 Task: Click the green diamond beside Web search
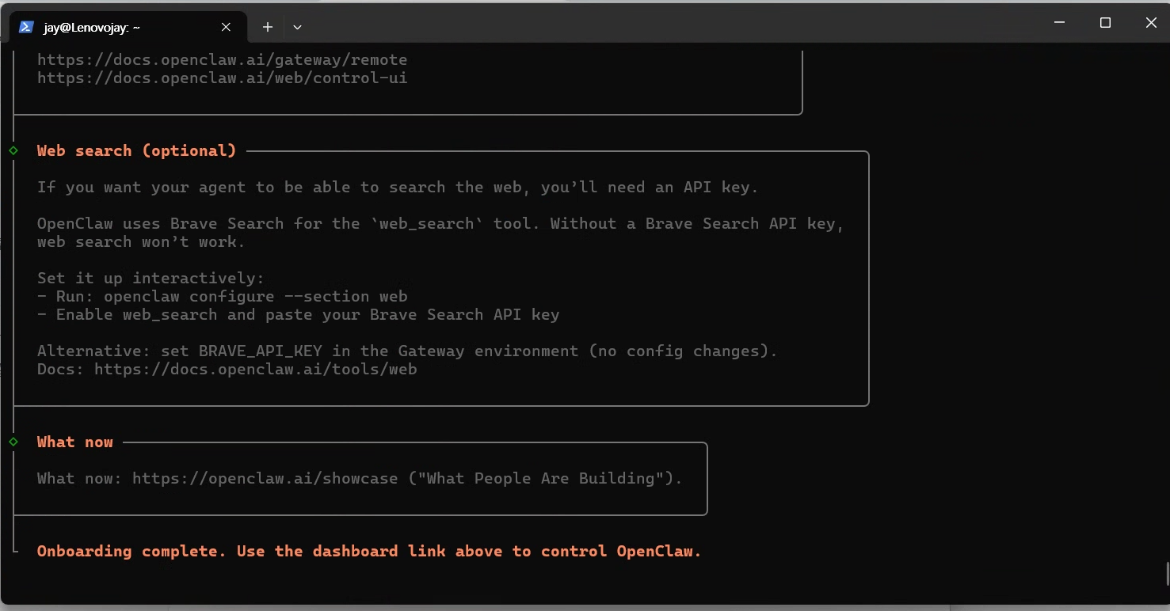coord(13,150)
